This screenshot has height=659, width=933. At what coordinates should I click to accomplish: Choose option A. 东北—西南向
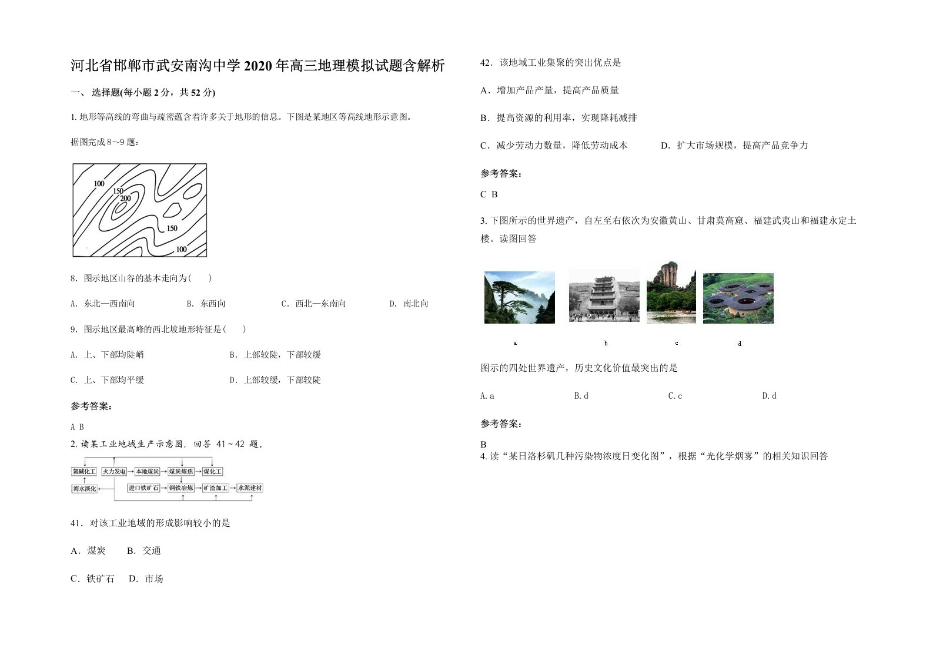[103, 304]
